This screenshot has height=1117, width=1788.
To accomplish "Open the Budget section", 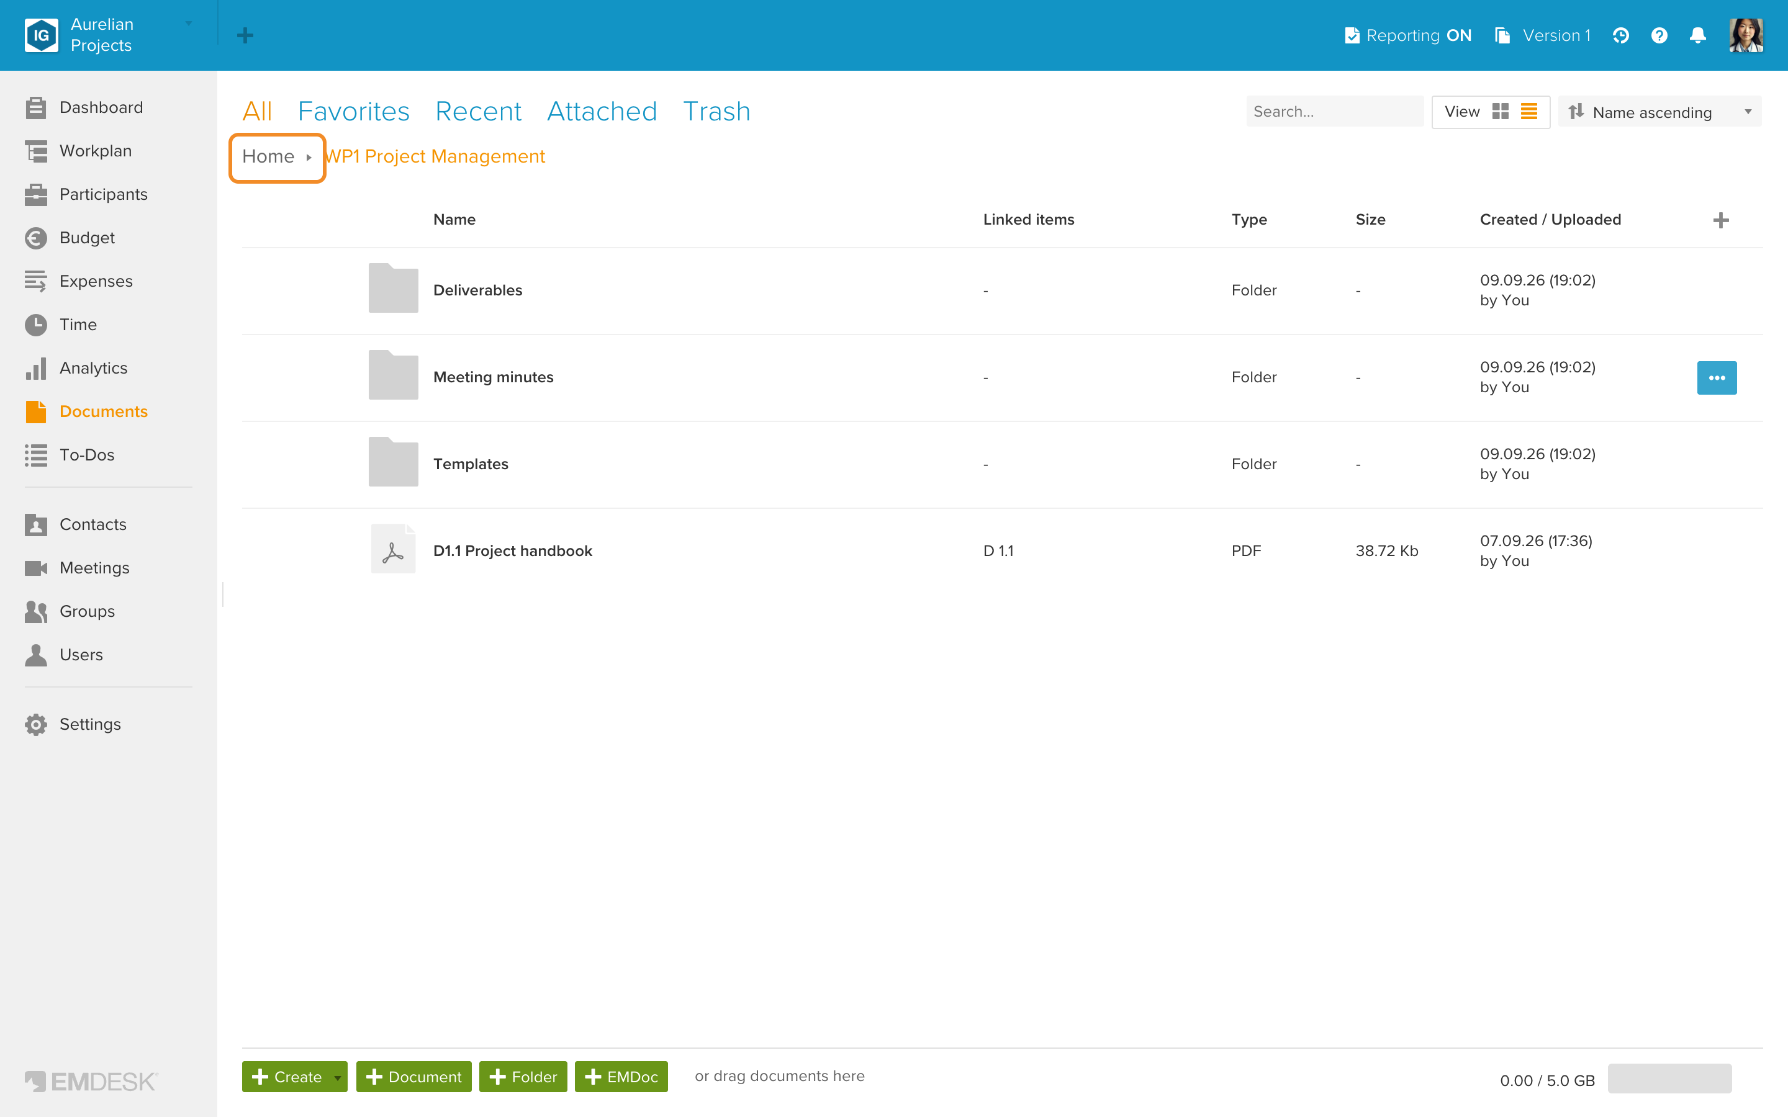I will tap(70, 238).
